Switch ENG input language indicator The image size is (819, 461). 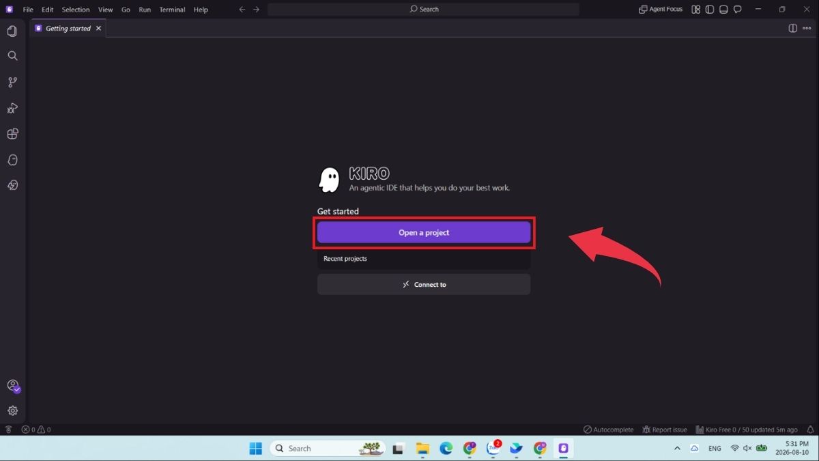[x=715, y=448]
